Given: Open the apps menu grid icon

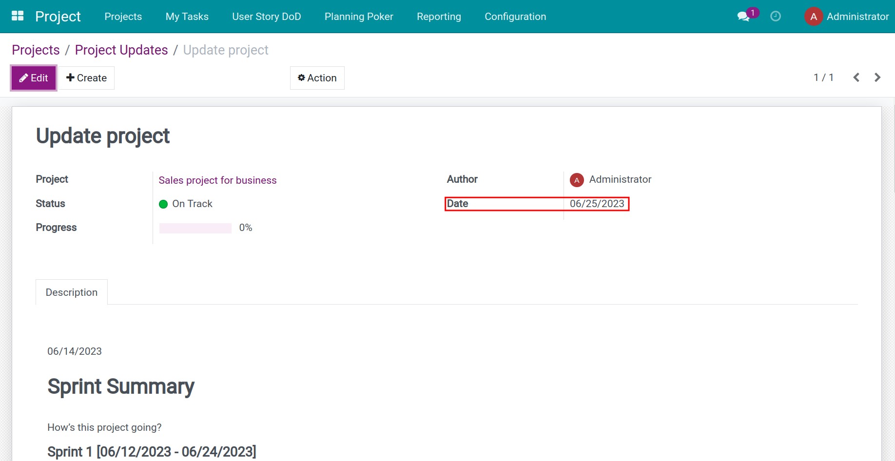Looking at the screenshot, I should coord(18,15).
